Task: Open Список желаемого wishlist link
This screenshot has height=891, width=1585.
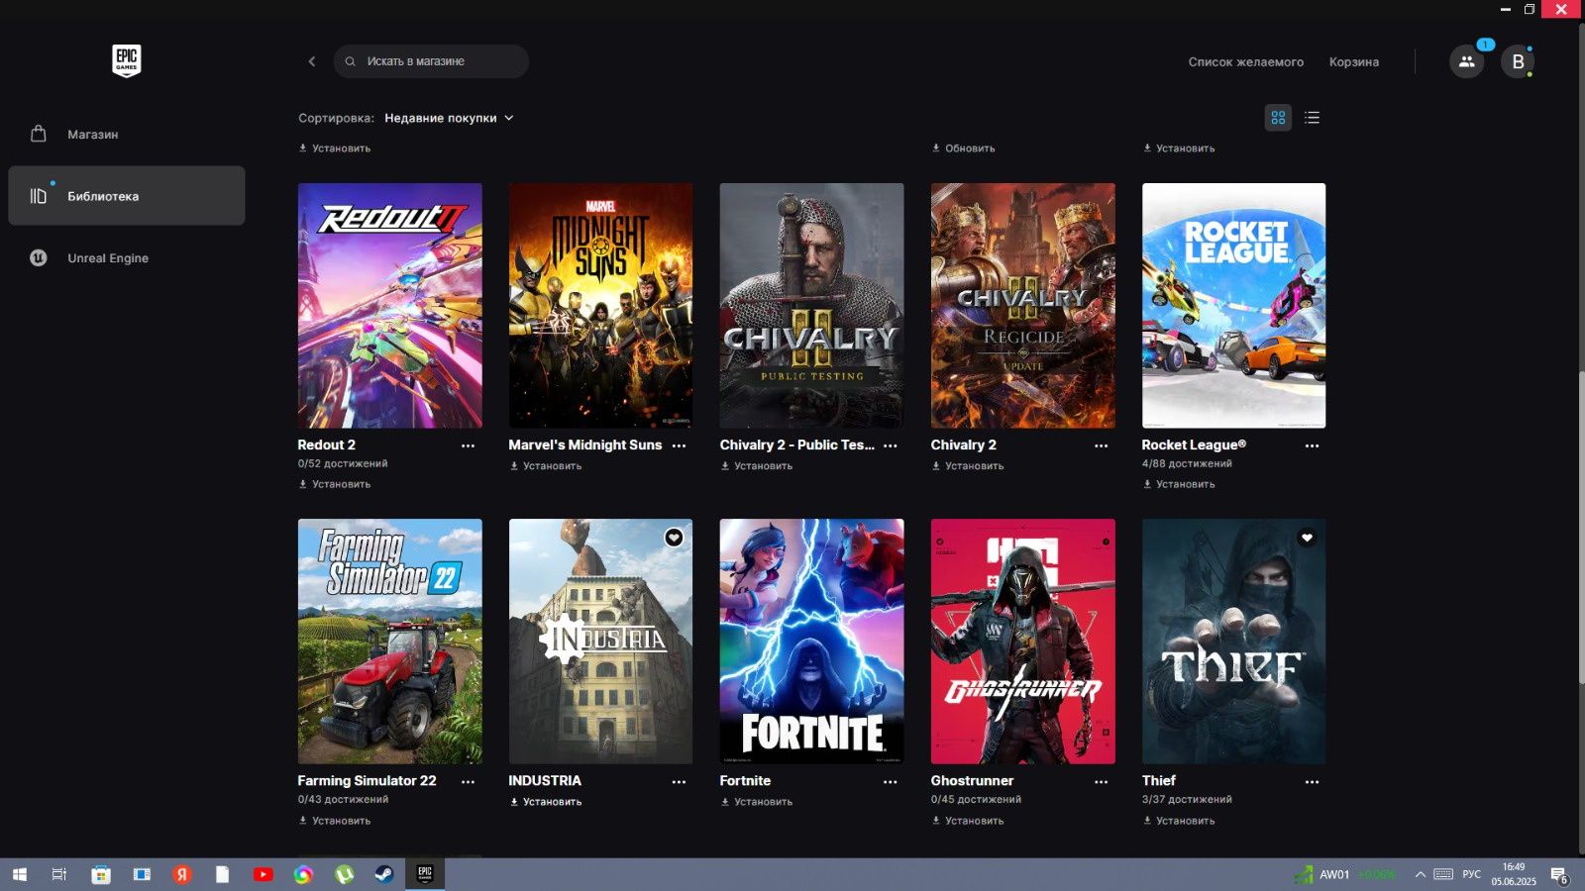Action: [1245, 61]
